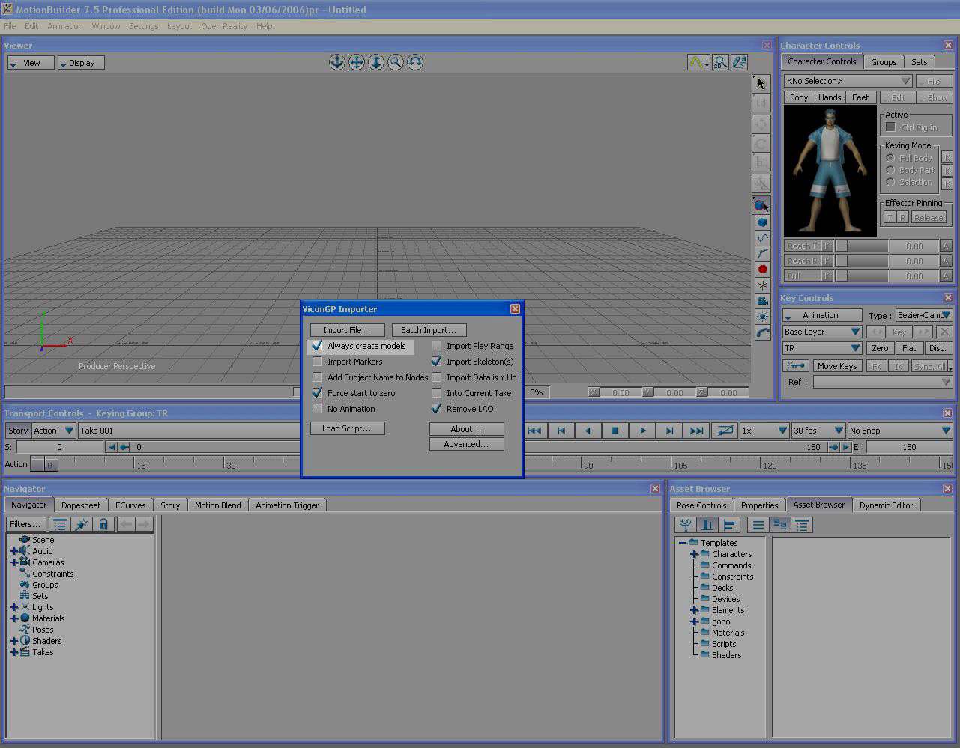Check the Import Play Range option
Image resolution: width=960 pixels, height=748 pixels.
pos(437,346)
